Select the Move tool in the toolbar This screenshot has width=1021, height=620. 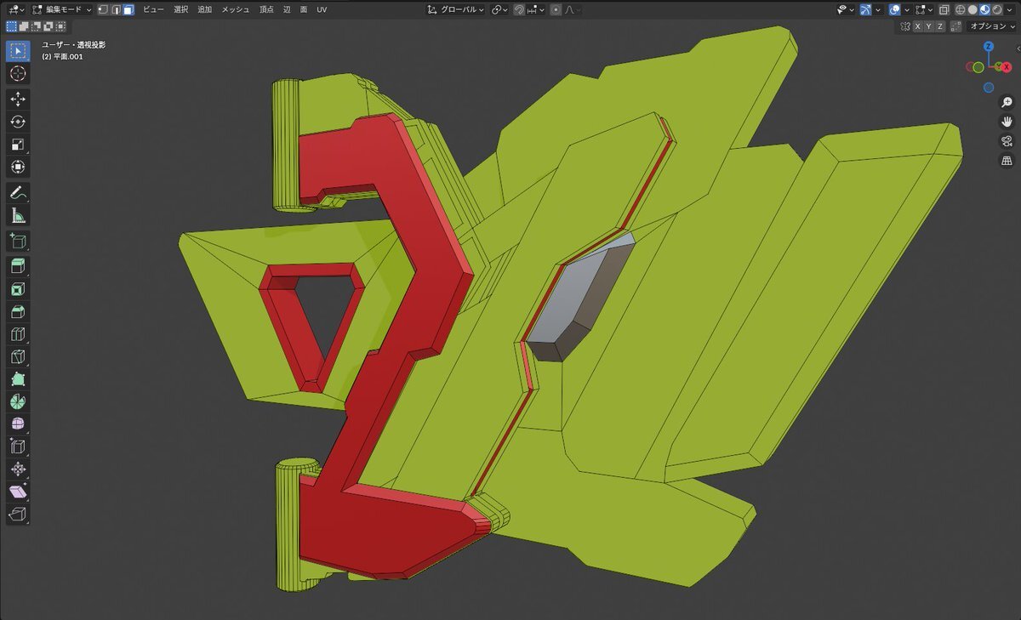[x=18, y=100]
